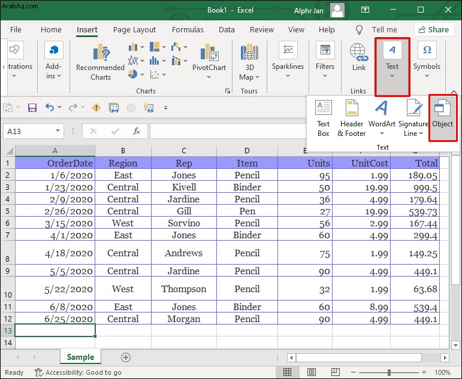This screenshot has height=379, width=462.
Task: Open the File tab
Action: pos(16,30)
